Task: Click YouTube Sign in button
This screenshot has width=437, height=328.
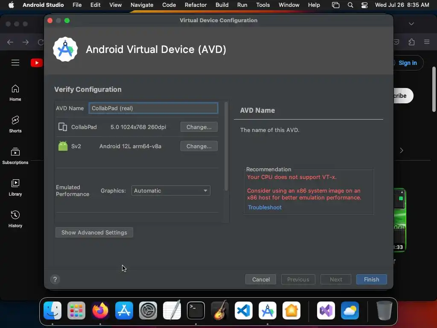Action: pyautogui.click(x=408, y=63)
